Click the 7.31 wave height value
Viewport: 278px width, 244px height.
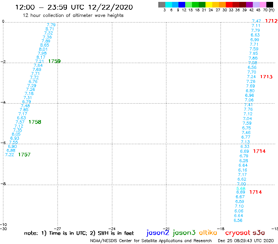(x=28, y=98)
